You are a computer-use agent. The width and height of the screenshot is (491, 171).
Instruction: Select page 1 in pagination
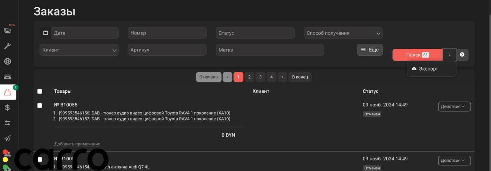238,77
